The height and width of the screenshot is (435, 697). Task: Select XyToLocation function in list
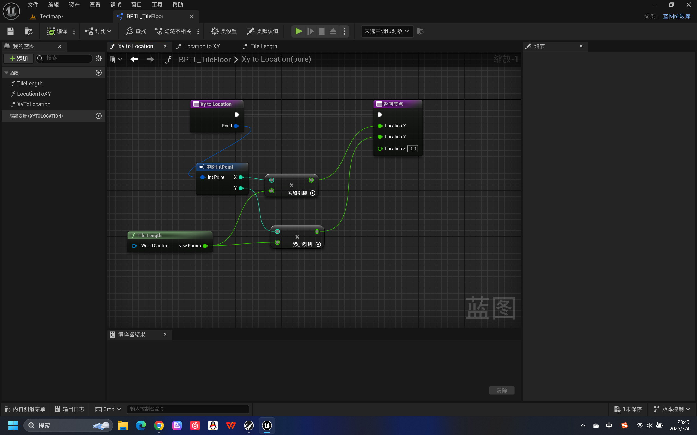pyautogui.click(x=34, y=104)
